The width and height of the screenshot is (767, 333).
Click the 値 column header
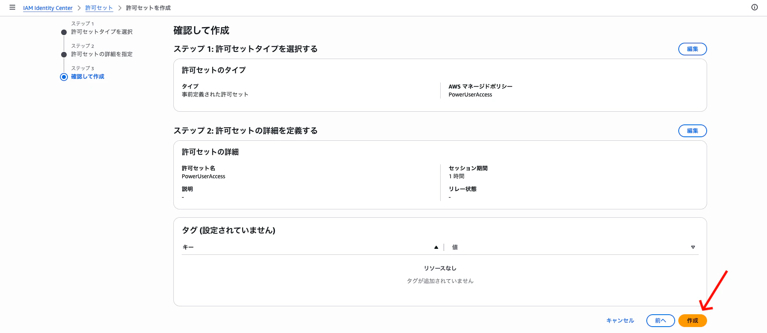point(455,247)
